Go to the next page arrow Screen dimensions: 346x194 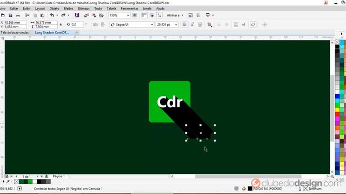(37, 176)
